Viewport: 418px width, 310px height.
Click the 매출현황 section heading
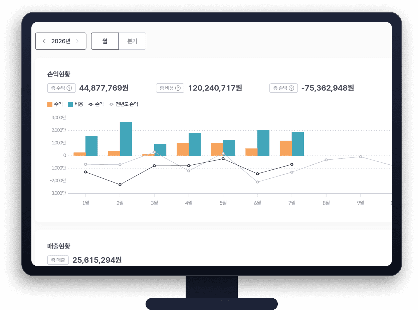coord(59,246)
